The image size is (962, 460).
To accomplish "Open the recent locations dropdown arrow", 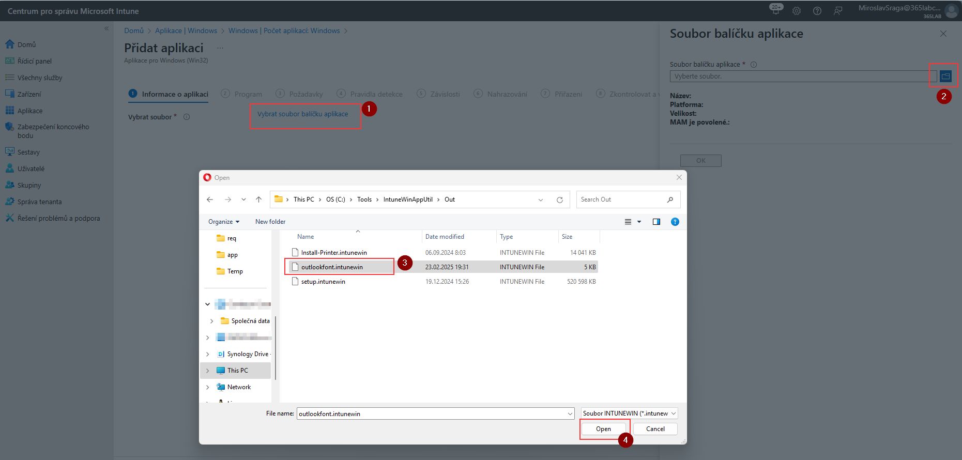I will [243, 200].
